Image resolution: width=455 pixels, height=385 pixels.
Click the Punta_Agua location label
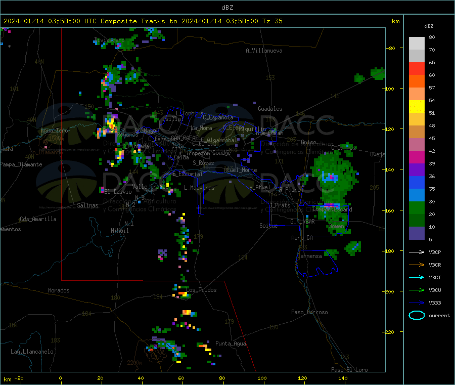231,344
